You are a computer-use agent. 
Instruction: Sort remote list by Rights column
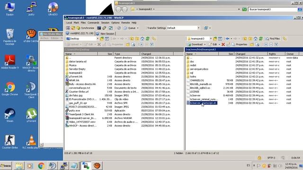(x=276, y=54)
